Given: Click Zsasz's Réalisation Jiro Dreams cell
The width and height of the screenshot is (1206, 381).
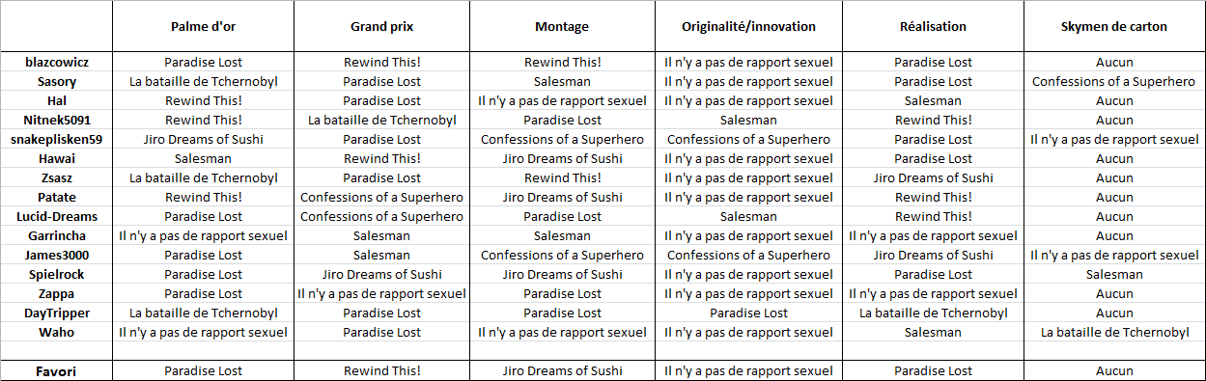Looking at the screenshot, I should point(933,177).
